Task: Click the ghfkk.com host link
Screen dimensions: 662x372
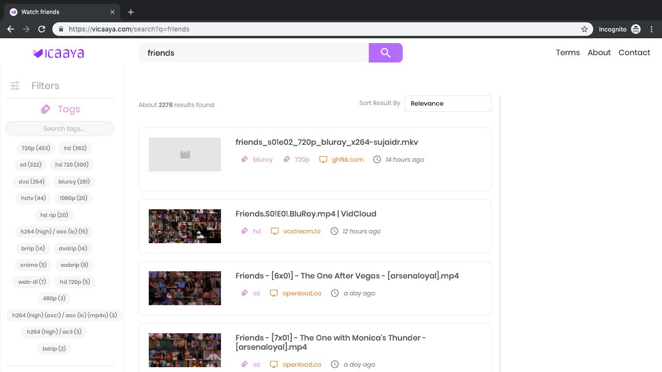Action: 347,159
